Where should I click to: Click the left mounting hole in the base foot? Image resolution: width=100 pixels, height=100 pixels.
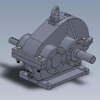[x=23, y=73]
